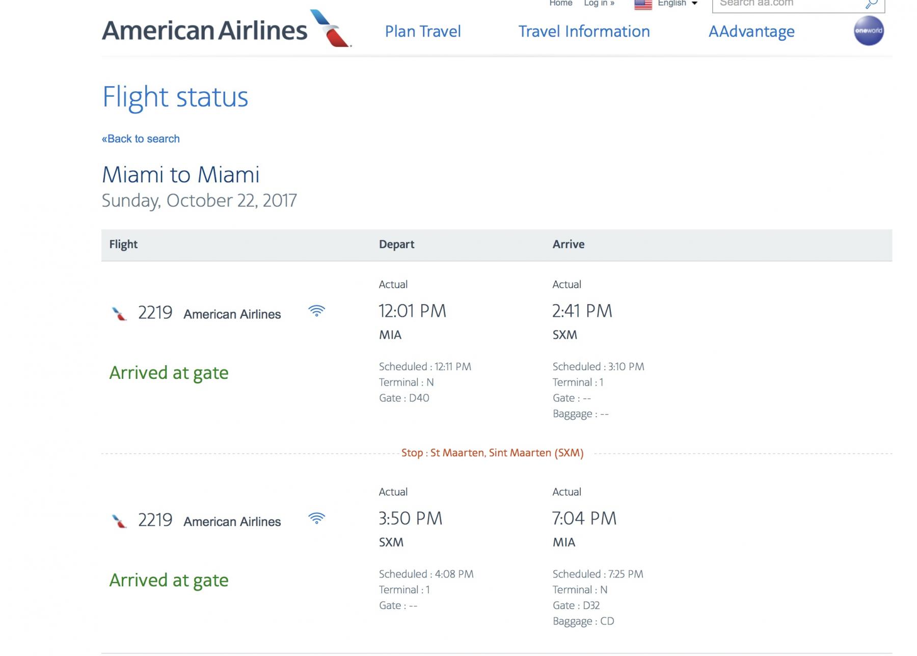Click the Log in link
Viewport: 917px width, 656px height.
coord(599,4)
